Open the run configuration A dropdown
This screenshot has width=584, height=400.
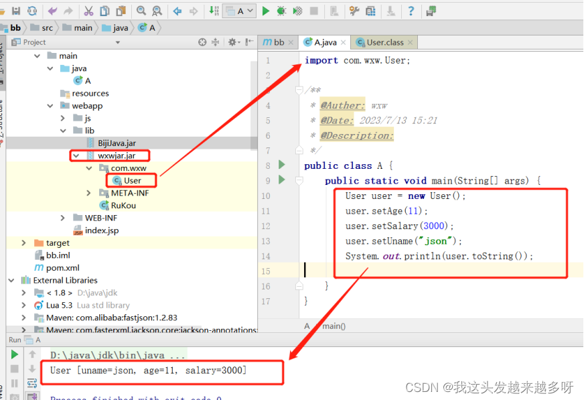click(x=240, y=11)
